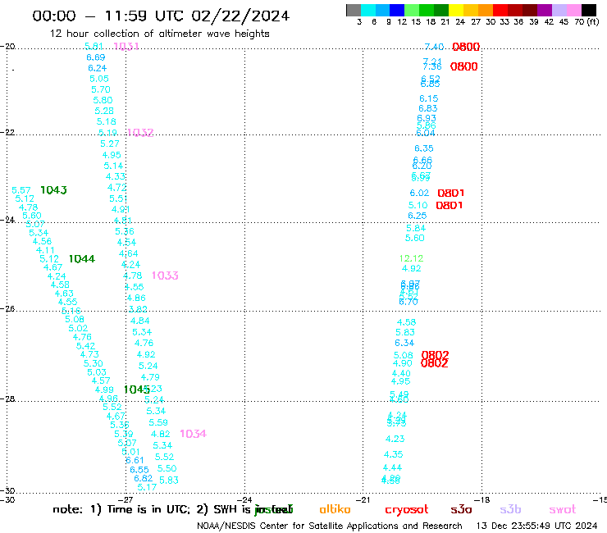
Task: Click the pink 70 ft legend swatch
Action: coord(573,10)
